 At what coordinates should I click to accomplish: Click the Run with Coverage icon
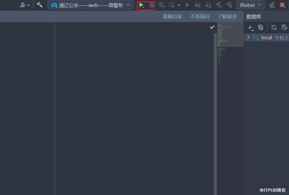162,5
